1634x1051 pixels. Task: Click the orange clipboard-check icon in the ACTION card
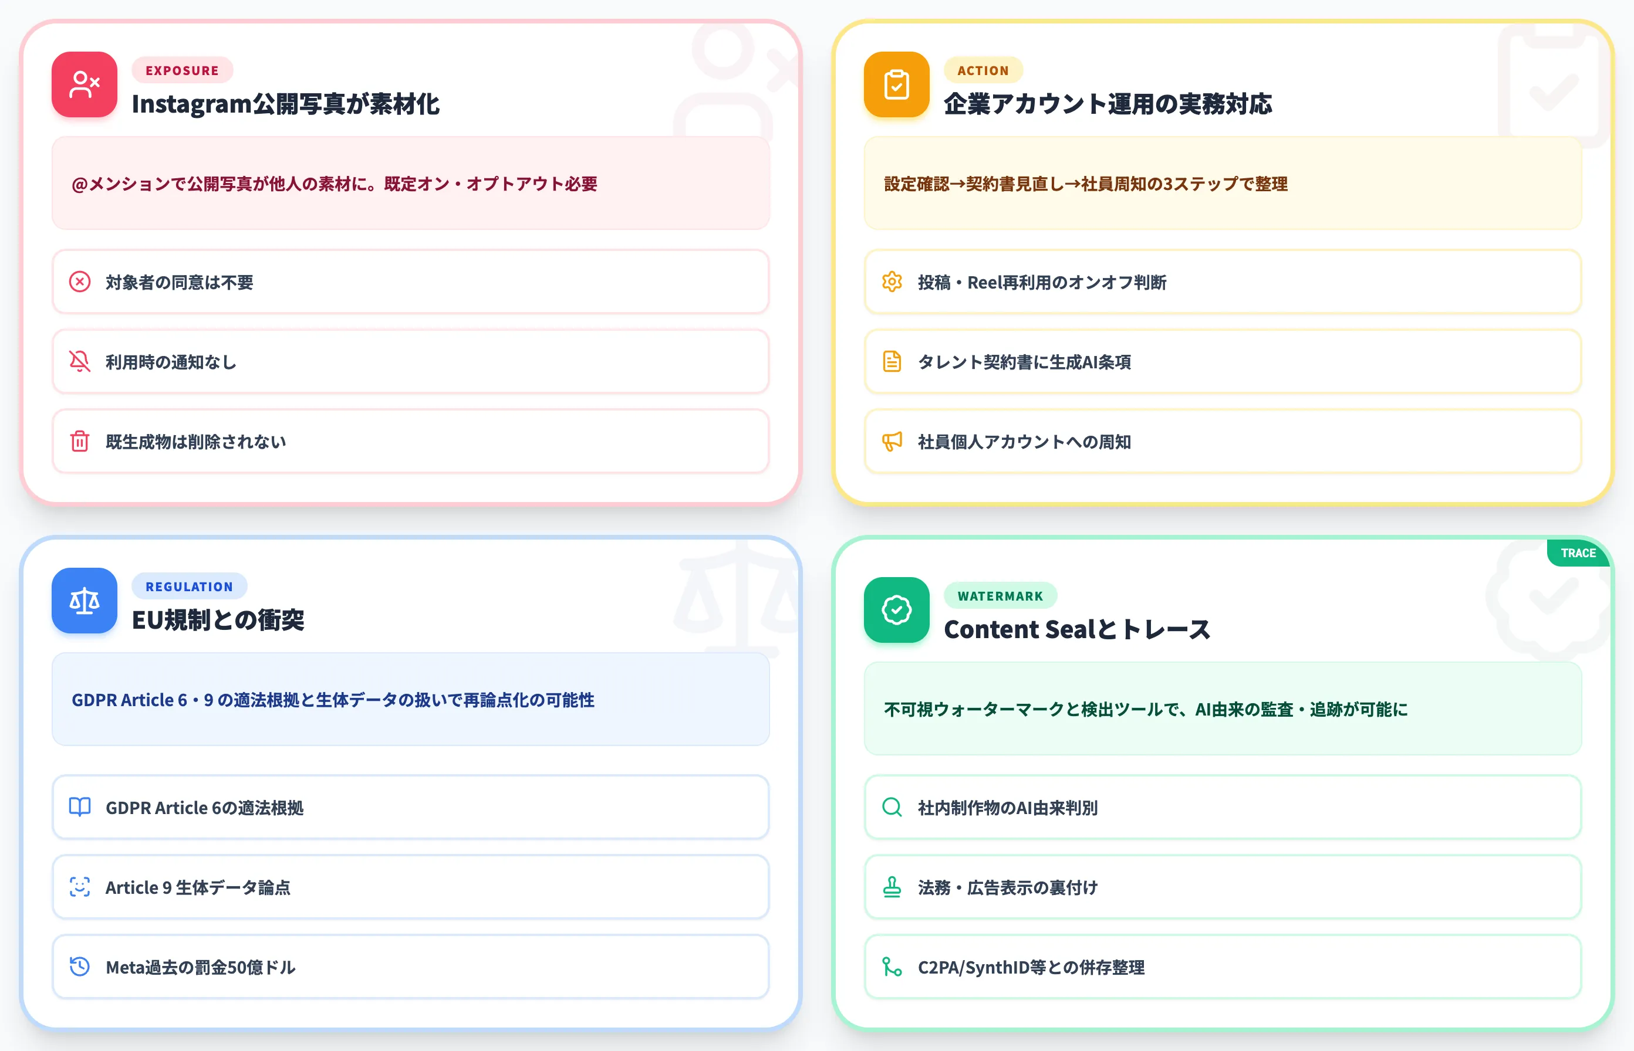point(896,84)
